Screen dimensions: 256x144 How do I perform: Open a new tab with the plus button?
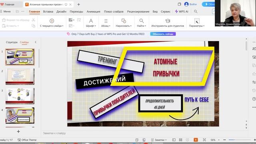click(78, 4)
